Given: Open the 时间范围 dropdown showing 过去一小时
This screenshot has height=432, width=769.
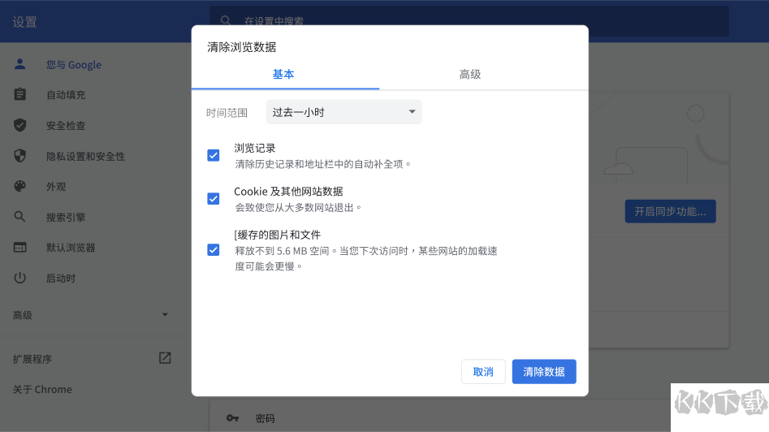Looking at the screenshot, I should (343, 112).
